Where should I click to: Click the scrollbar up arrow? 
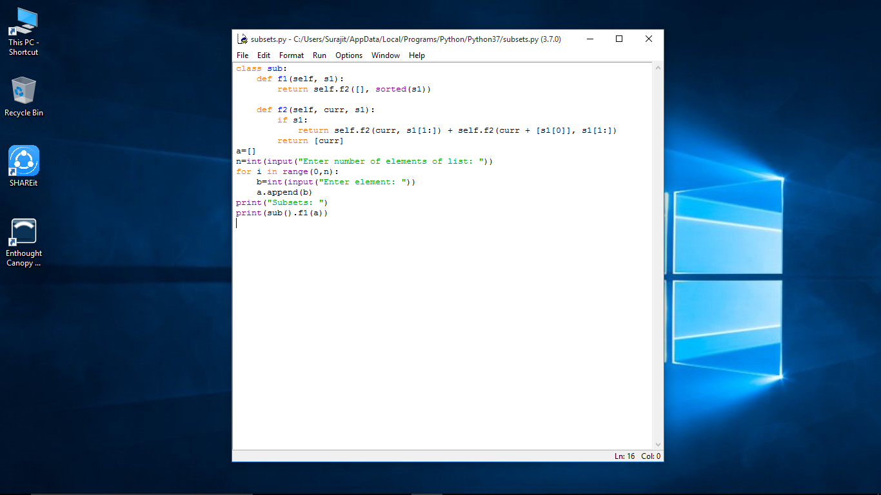click(x=658, y=67)
